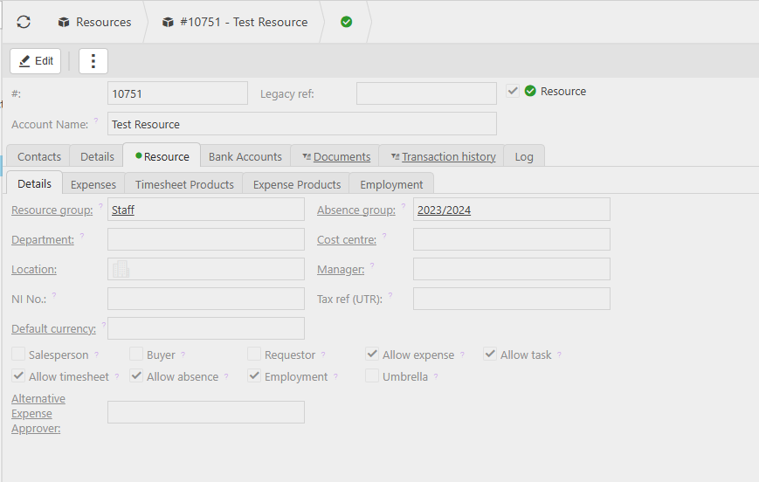Click help icon next to Requestor
The width and height of the screenshot is (759, 482).
click(x=323, y=355)
